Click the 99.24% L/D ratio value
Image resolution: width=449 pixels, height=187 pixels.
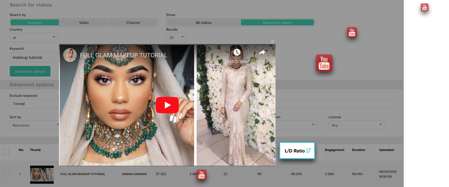point(296,174)
